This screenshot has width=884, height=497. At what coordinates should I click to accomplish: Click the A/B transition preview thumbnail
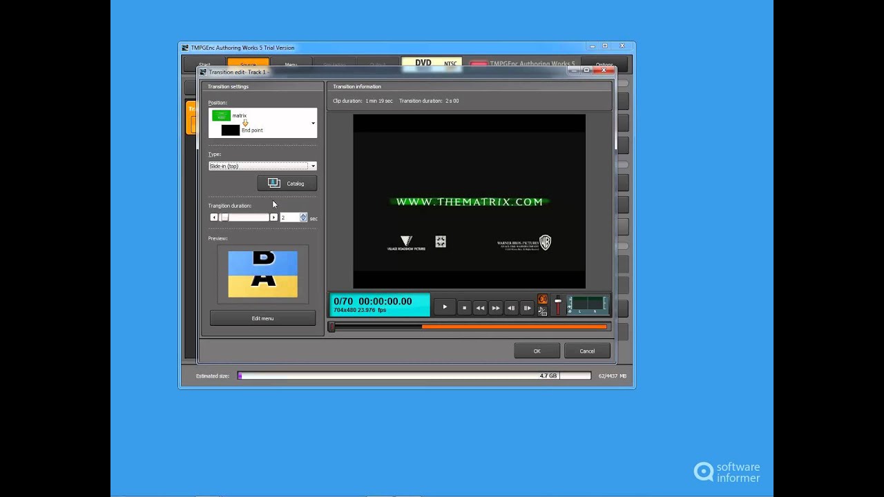pyautogui.click(x=263, y=274)
